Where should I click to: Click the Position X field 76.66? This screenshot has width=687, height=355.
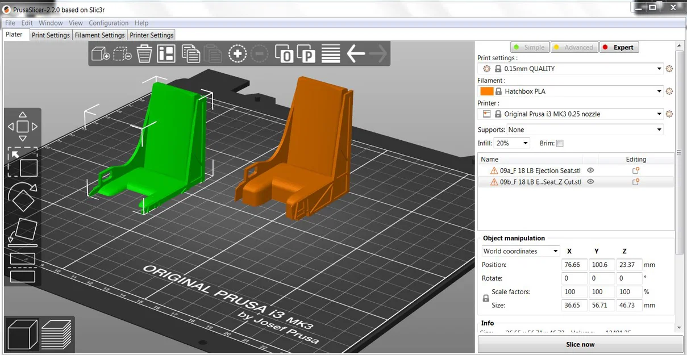point(574,265)
